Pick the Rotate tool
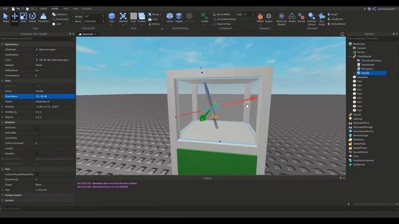 point(32,17)
